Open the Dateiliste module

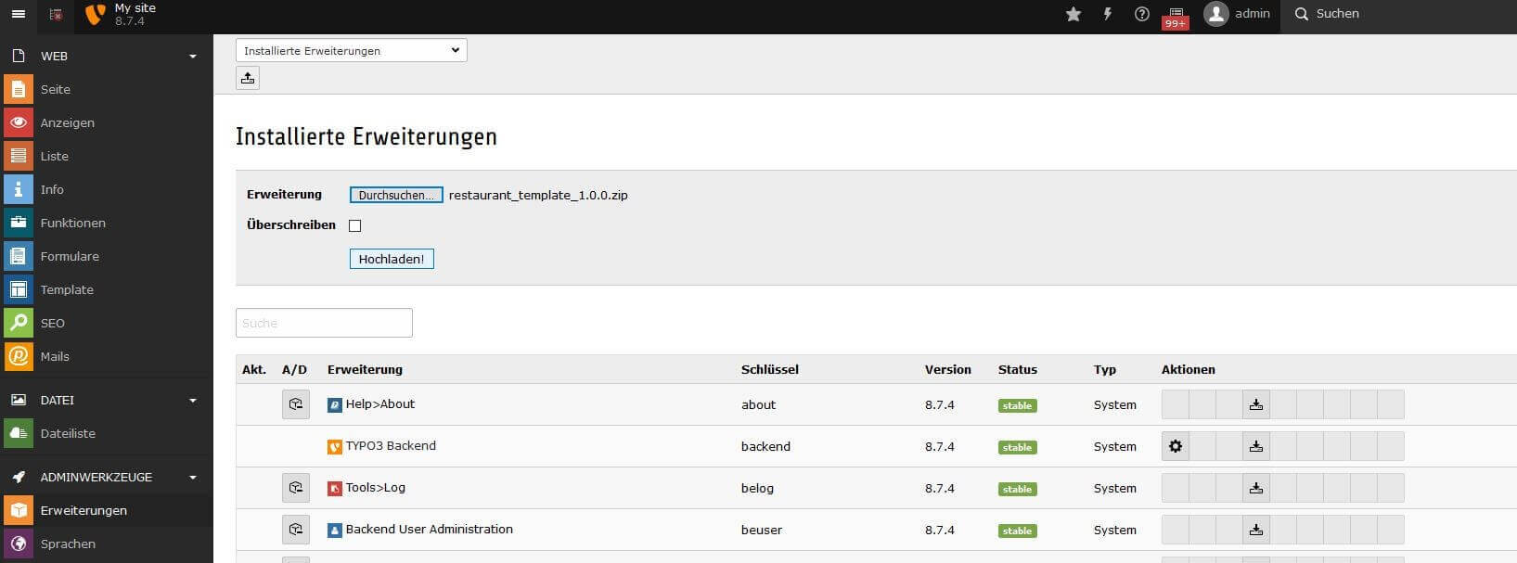107,433
